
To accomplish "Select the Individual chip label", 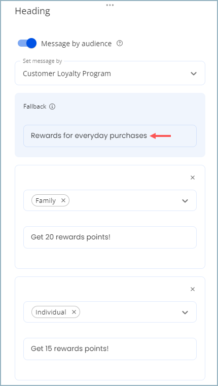I will (x=51, y=312).
